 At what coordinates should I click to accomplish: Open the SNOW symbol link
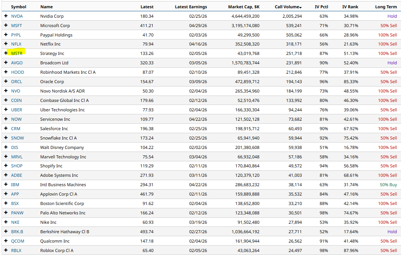(17, 138)
